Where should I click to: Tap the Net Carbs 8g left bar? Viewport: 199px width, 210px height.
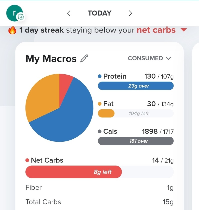point(99,172)
